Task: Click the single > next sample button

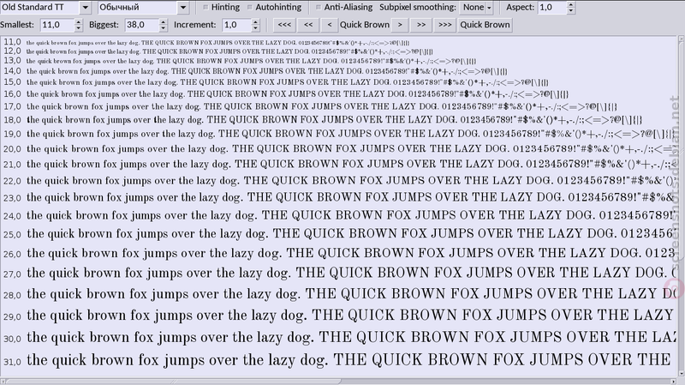Action: click(x=400, y=25)
